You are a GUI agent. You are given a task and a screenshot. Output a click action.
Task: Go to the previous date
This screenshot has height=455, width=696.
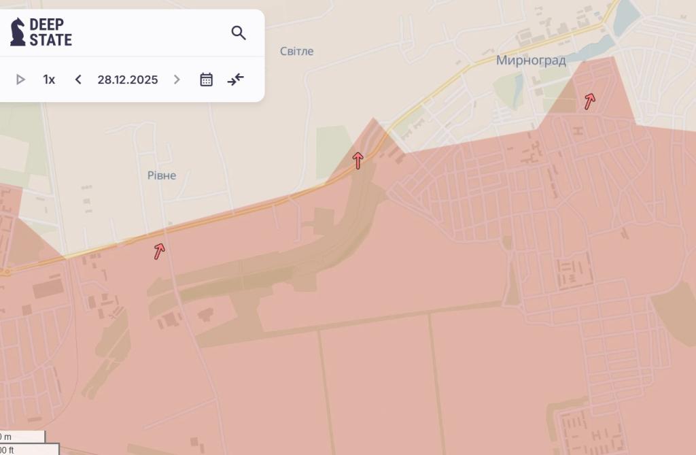click(78, 80)
